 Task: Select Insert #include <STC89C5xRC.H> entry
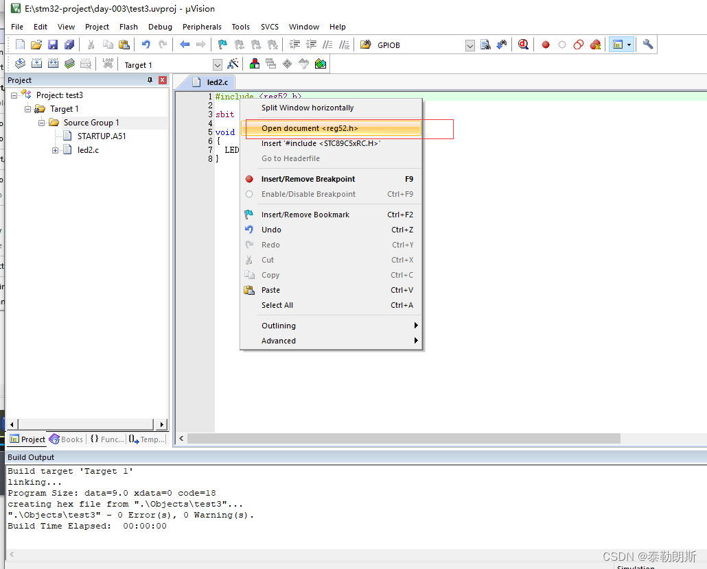pos(332,143)
